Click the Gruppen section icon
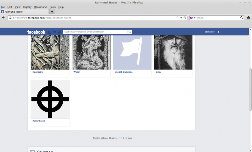Viewport: 252px width, 152px height. click(x=32, y=151)
